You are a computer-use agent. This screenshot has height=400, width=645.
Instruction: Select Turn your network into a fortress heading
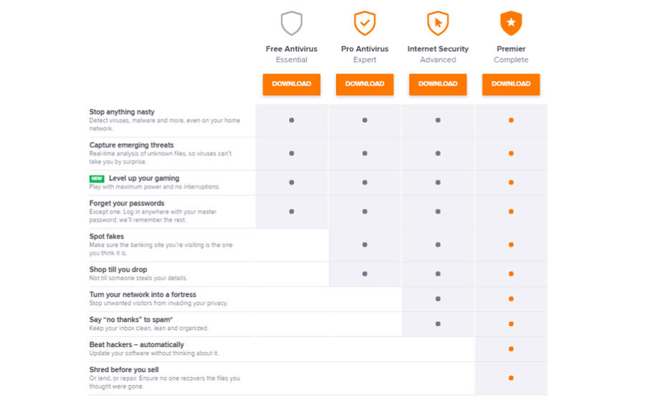[143, 295]
